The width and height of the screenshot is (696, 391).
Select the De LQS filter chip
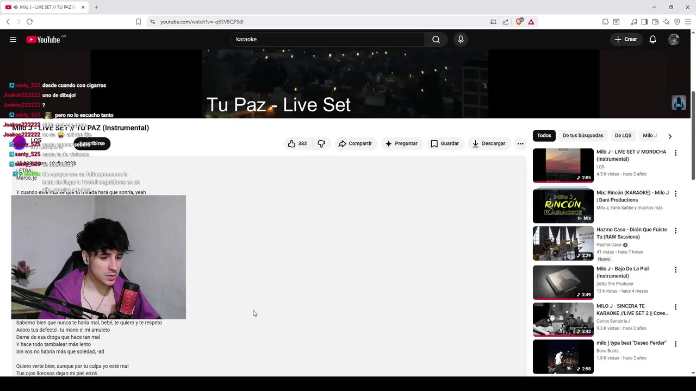coord(623,136)
